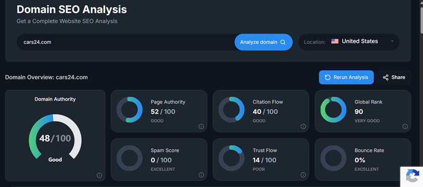Screen dimensions: 423x187
Task: Show info for Citation Flow card
Action: tap(303, 126)
